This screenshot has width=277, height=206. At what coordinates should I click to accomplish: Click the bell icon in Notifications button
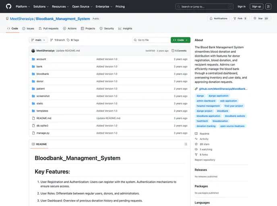pyautogui.click(x=211, y=19)
